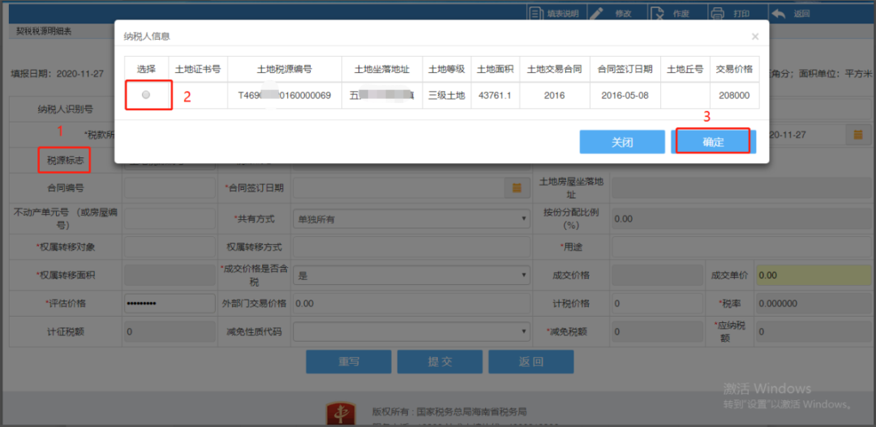876x427 pixels.
Task: Click the 2016-05-08 date cell
Action: coord(625,96)
